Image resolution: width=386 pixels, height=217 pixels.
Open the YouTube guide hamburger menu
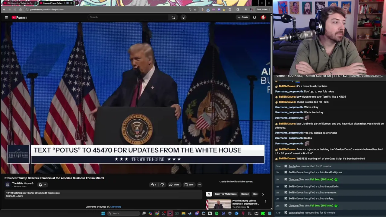[6, 17]
